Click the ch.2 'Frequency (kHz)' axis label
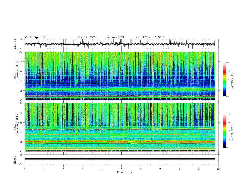Image resolution: width=246 pixels, height=190 pixels. [17, 124]
